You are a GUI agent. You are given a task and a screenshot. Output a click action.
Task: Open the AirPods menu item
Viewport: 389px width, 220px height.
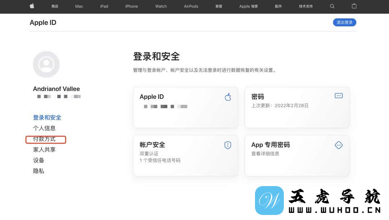click(191, 6)
